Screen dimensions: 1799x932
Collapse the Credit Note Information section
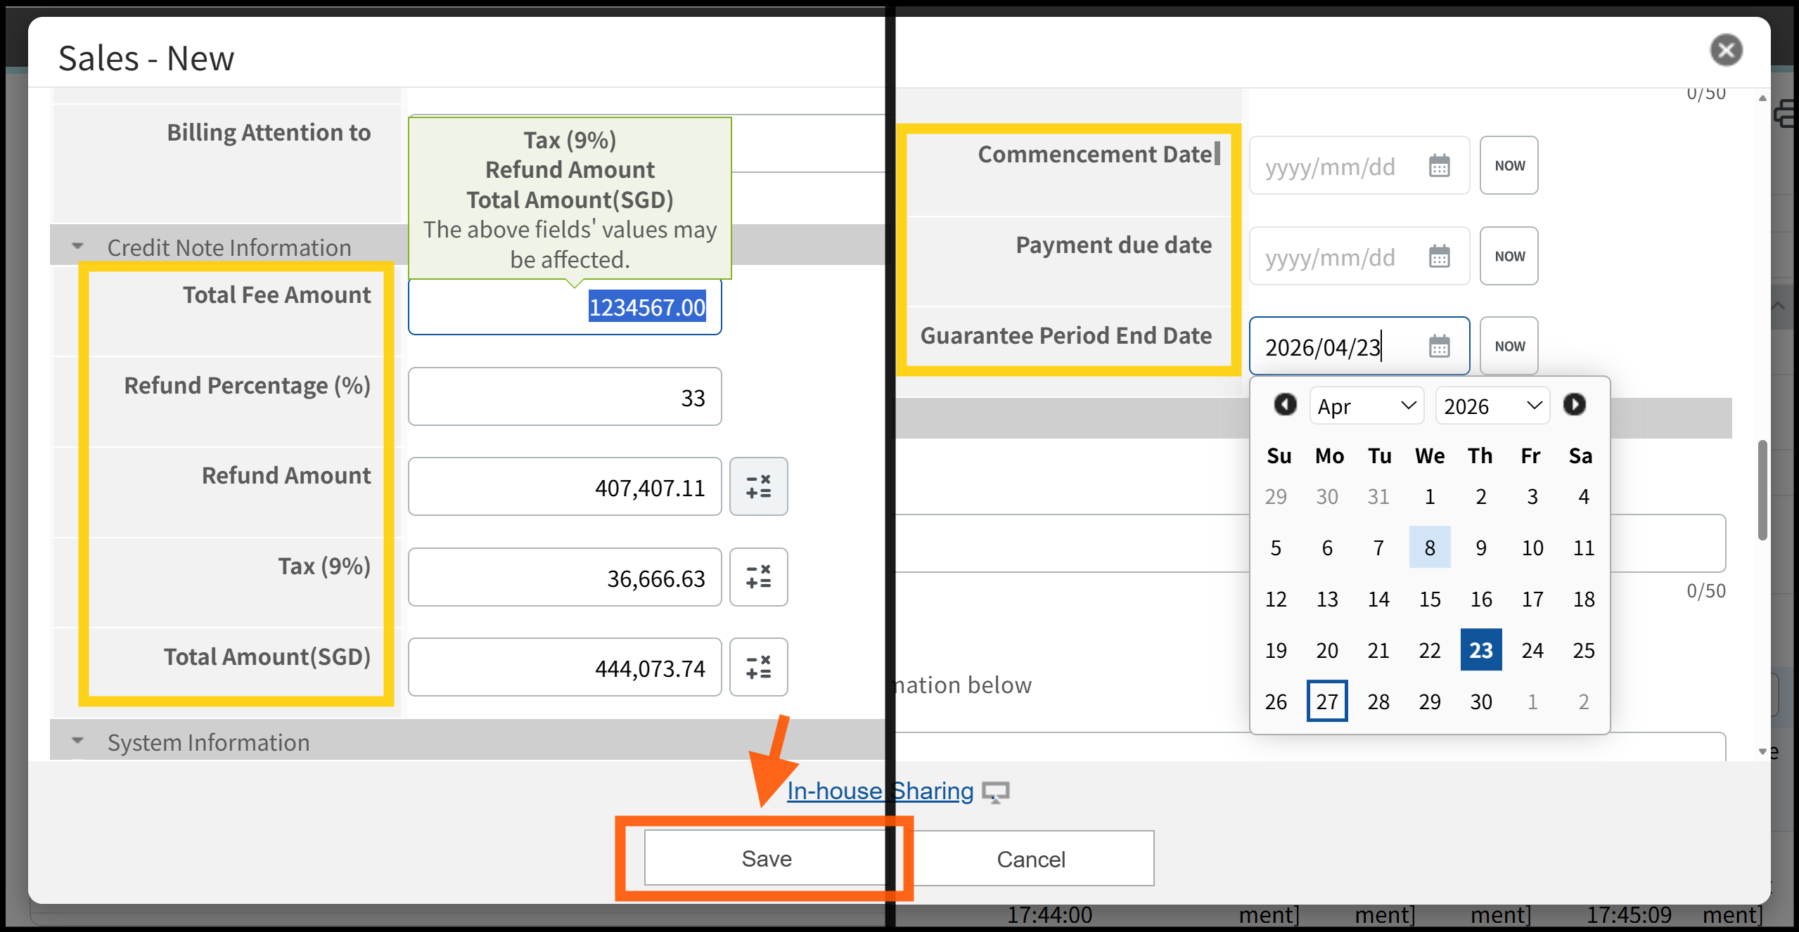coord(78,247)
